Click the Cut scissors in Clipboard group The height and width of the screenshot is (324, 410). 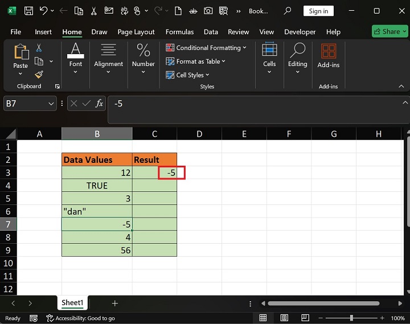click(39, 48)
